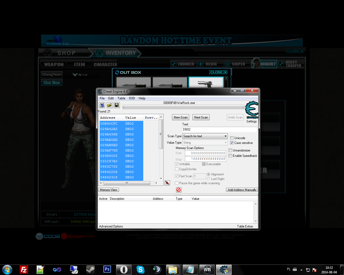
Task: Show hidden system tray icons
Action: 301,270
